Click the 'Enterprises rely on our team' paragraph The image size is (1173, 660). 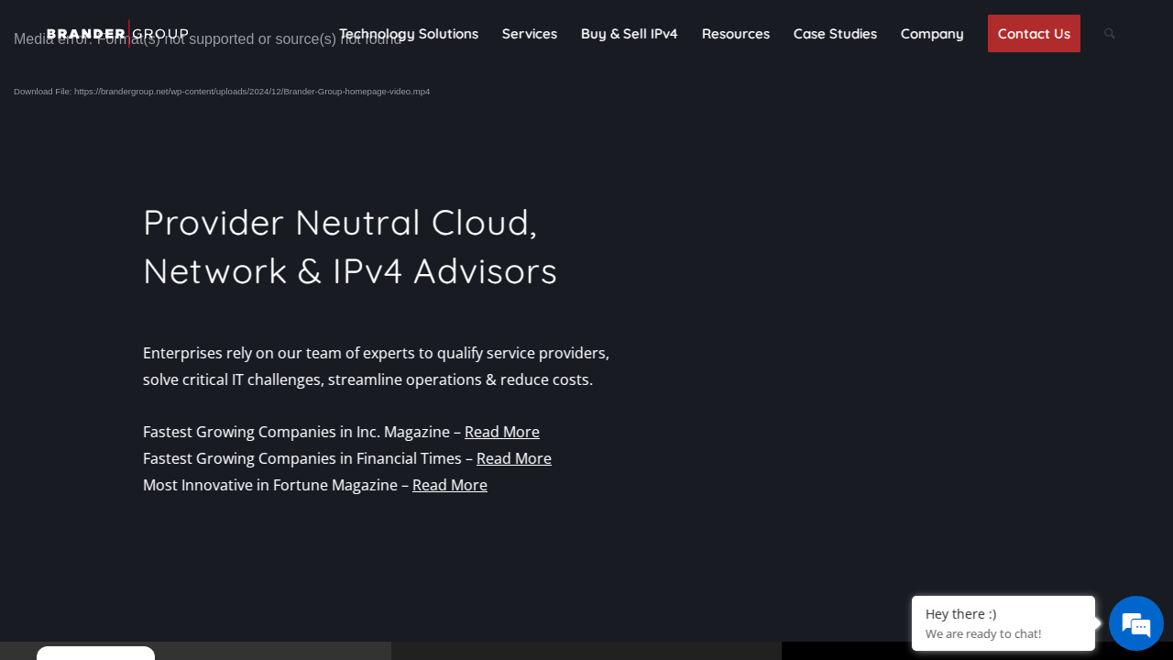[376, 366]
